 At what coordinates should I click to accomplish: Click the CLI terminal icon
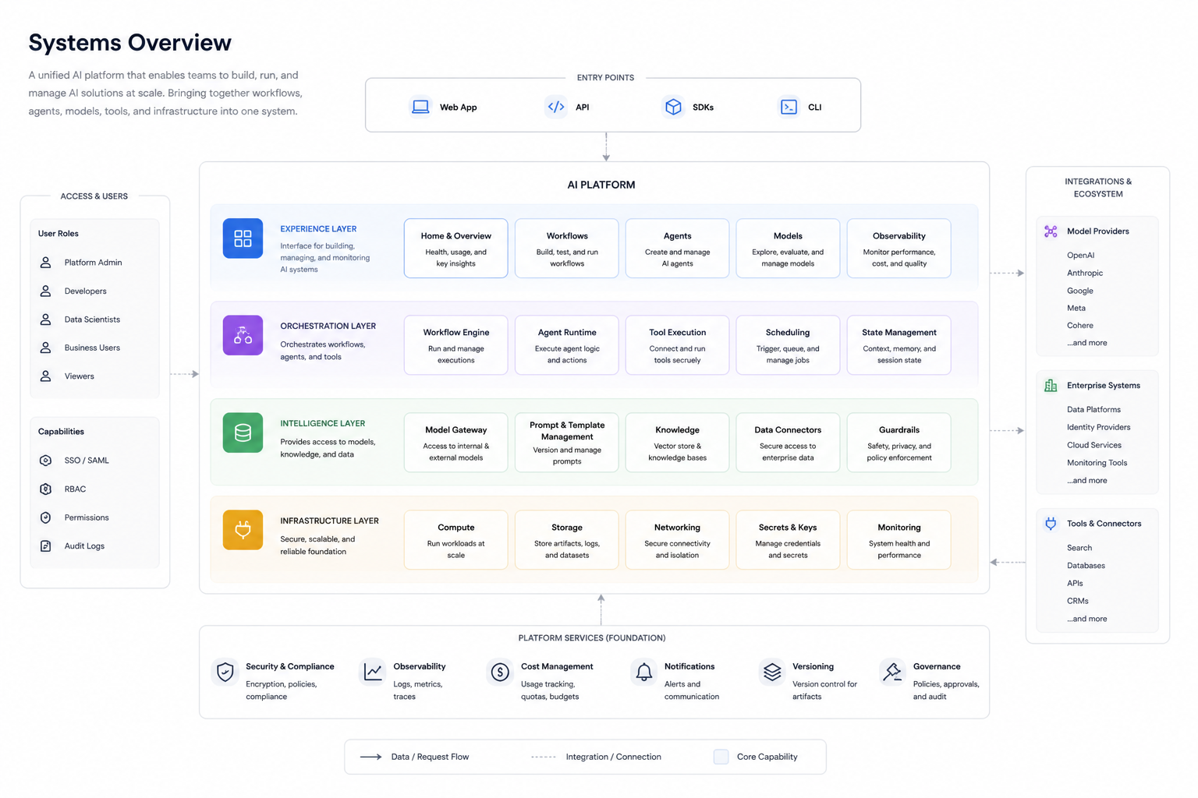pos(789,107)
